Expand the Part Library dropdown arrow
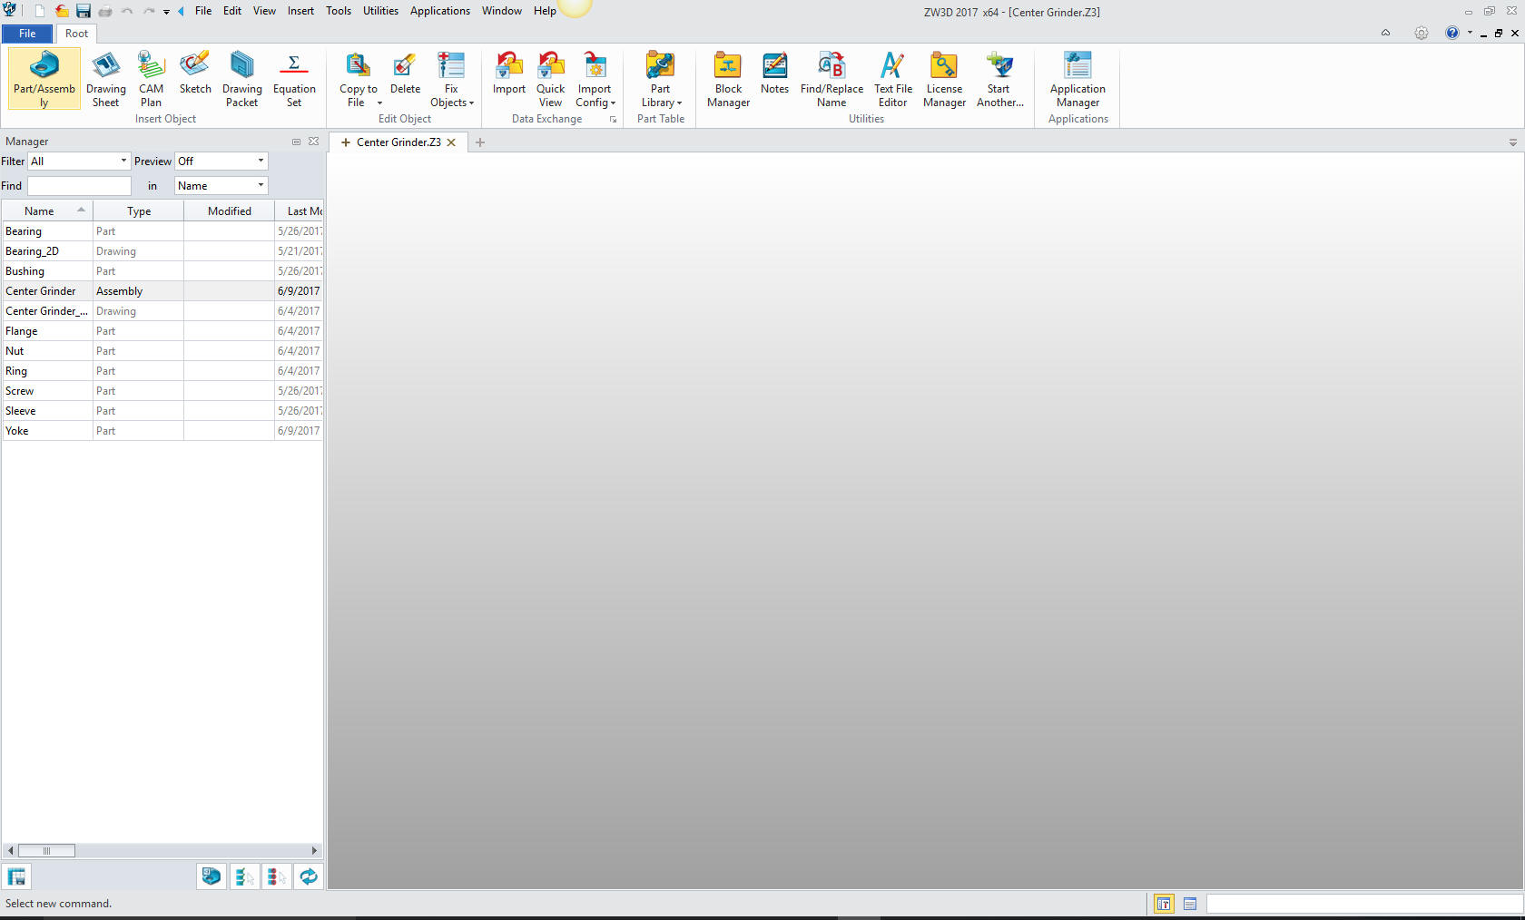Screen dimensions: 1525x920 click(679, 103)
